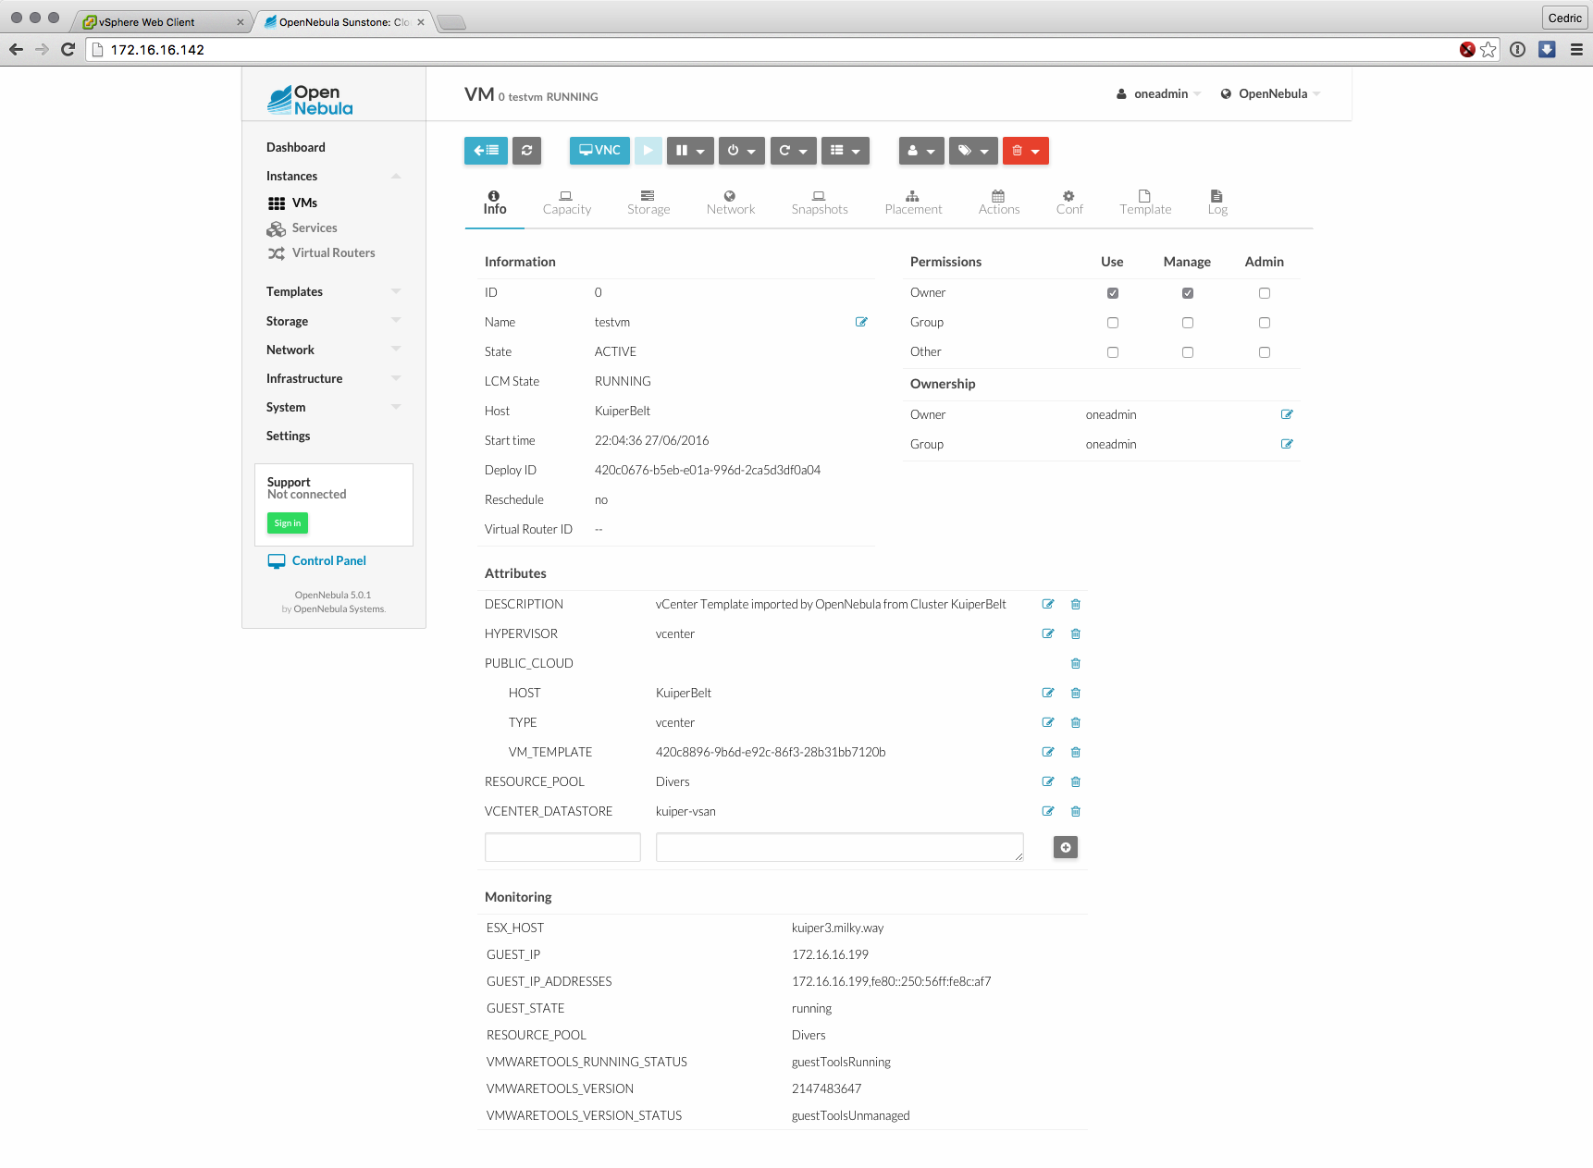Screen dimensions: 1593x1168
Task: Click the new attribute name input field
Action: pos(562,847)
